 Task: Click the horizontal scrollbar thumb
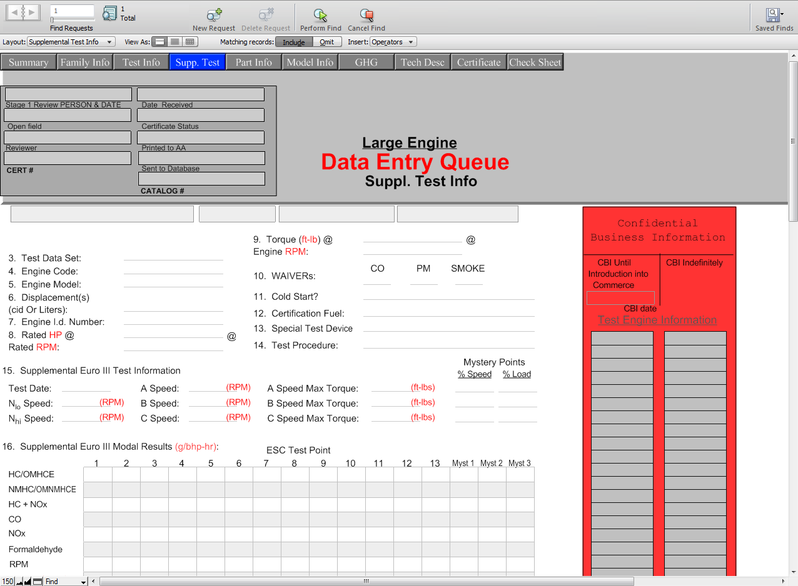click(x=366, y=582)
